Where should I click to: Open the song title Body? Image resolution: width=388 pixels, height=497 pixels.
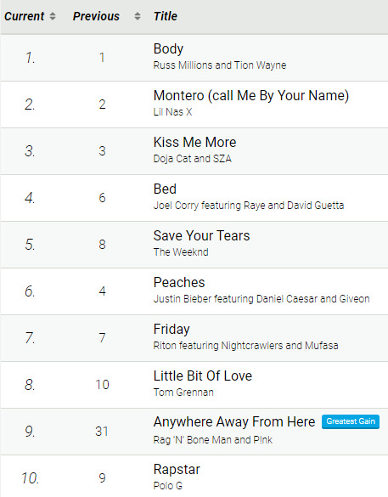tap(168, 48)
